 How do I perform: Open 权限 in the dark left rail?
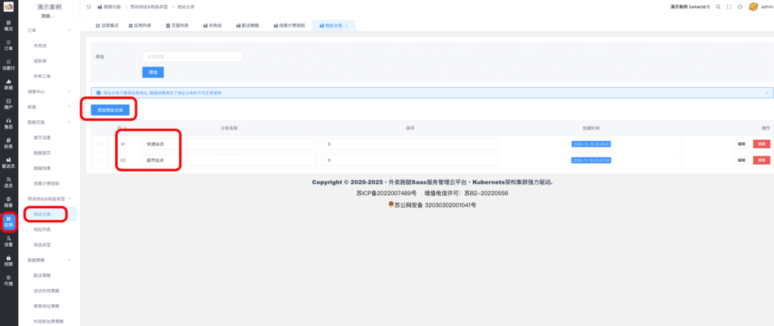[8, 260]
